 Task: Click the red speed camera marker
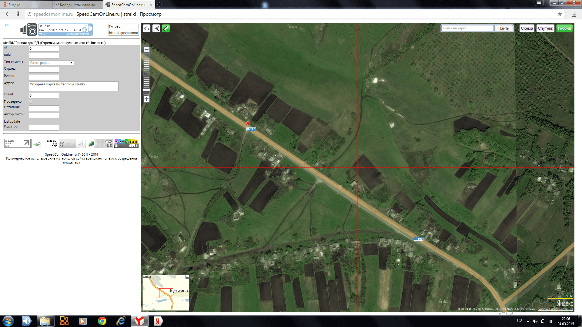click(248, 123)
